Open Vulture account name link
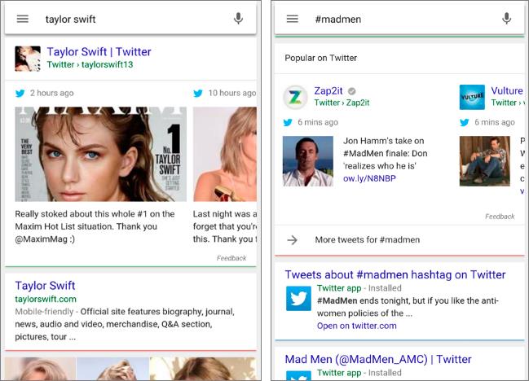The height and width of the screenshot is (381, 529). [507, 90]
